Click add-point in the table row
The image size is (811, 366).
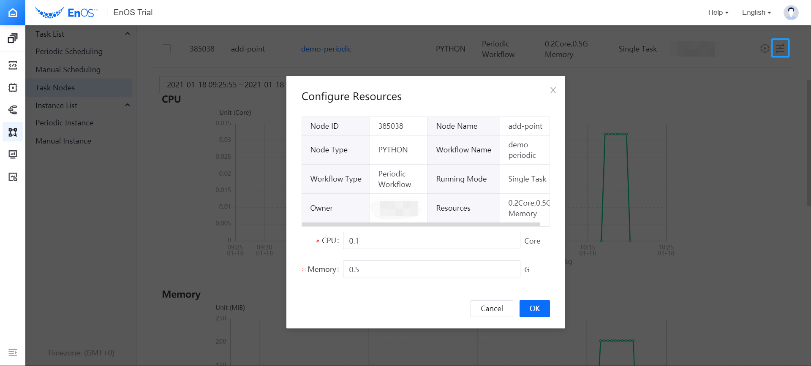[248, 49]
